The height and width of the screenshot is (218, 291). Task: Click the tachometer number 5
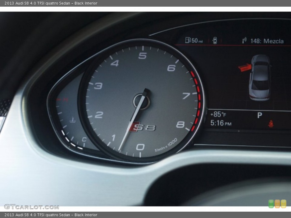pyautogui.click(x=142, y=55)
